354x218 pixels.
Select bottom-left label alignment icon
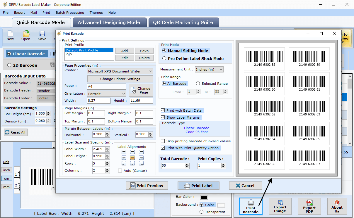coord(124,163)
